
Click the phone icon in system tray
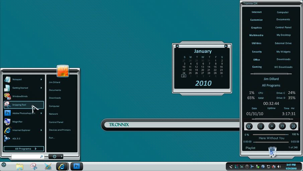[231, 167]
